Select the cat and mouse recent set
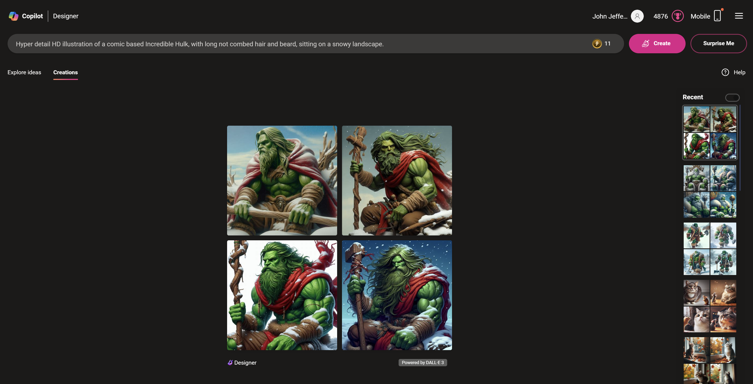 click(710, 306)
